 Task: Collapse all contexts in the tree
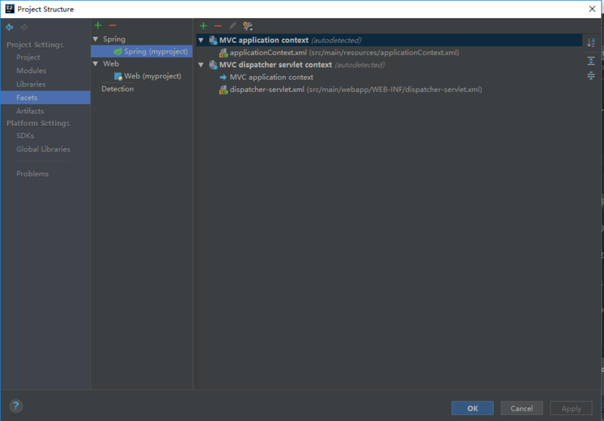[591, 75]
